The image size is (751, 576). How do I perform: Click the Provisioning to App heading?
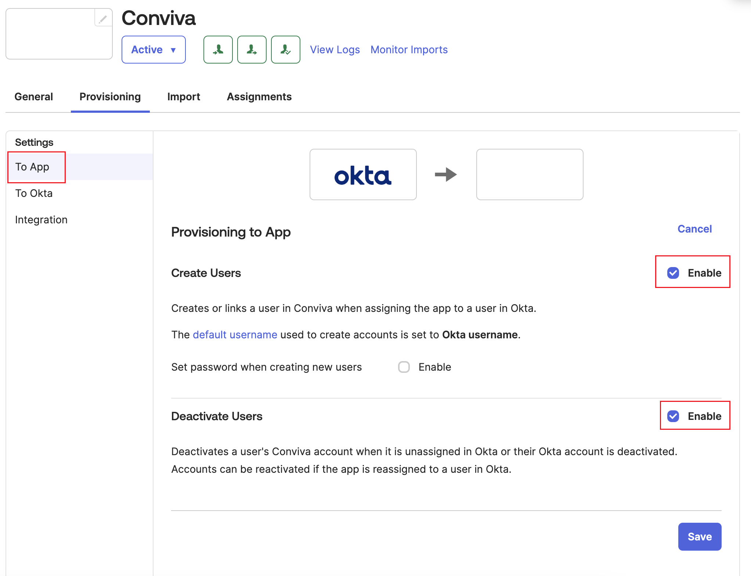(231, 232)
